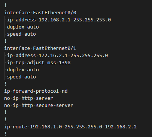Screen dimensions: 152x137
Task: Click route destination 192.168.1.0
Action: tap(46, 127)
